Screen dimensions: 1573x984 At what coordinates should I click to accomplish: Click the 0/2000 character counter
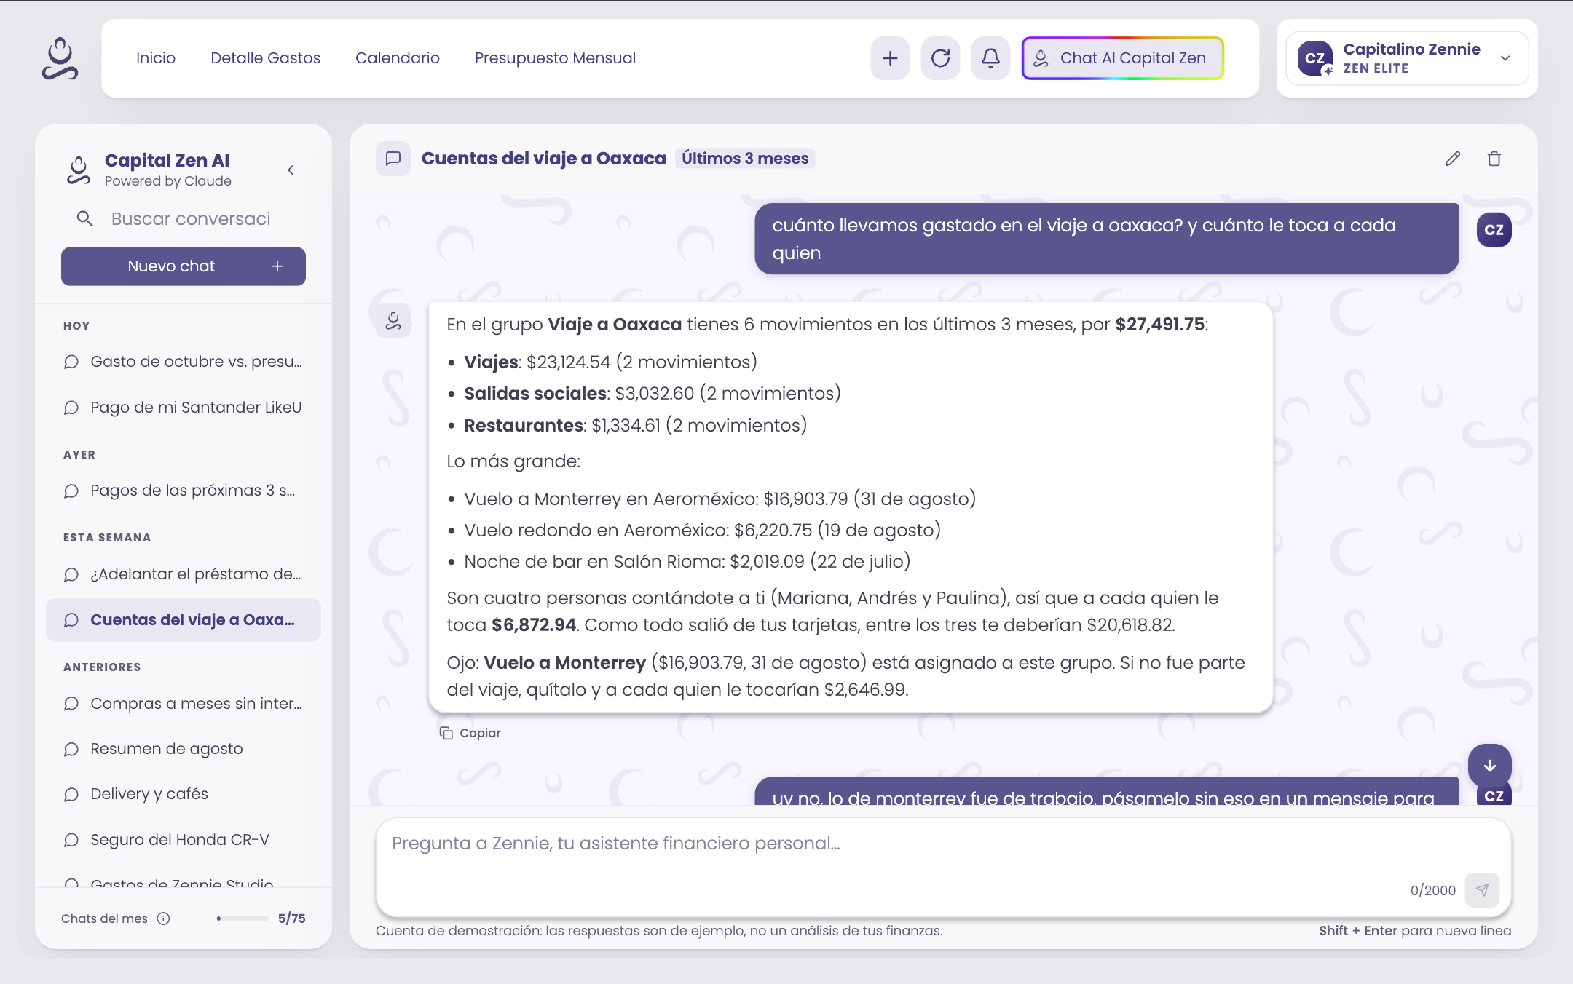click(x=1432, y=890)
